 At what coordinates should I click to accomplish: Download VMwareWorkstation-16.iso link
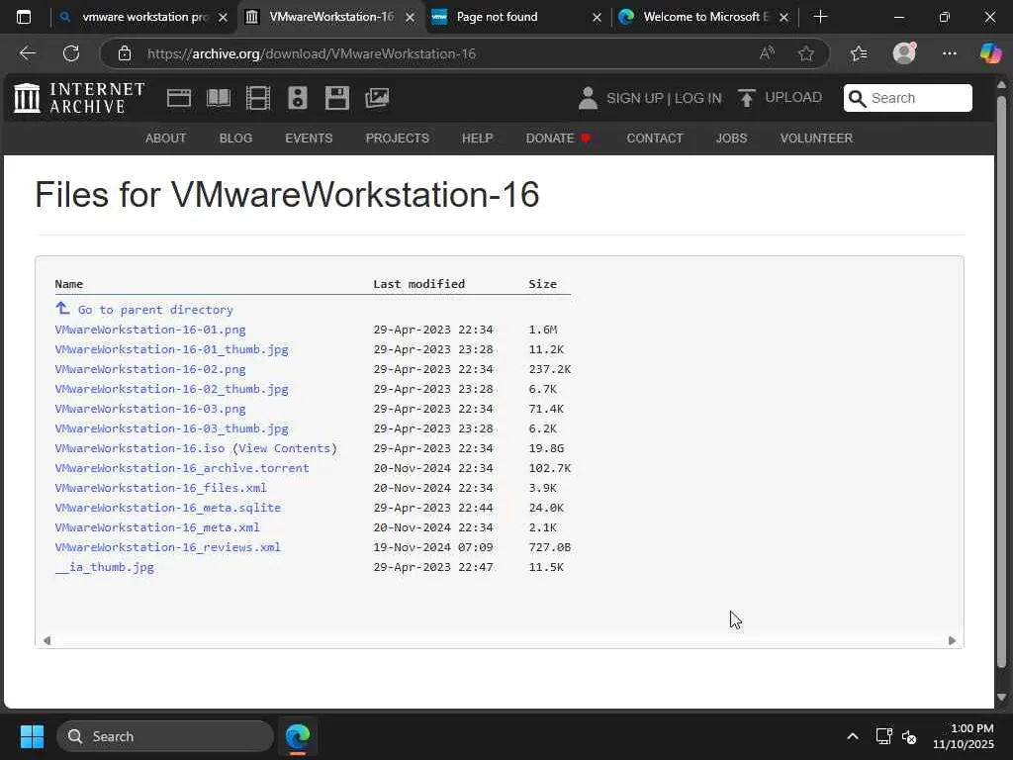[140, 448]
